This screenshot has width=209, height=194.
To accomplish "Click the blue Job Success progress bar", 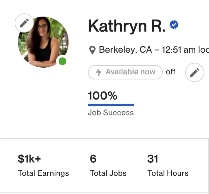I will [x=111, y=105].
